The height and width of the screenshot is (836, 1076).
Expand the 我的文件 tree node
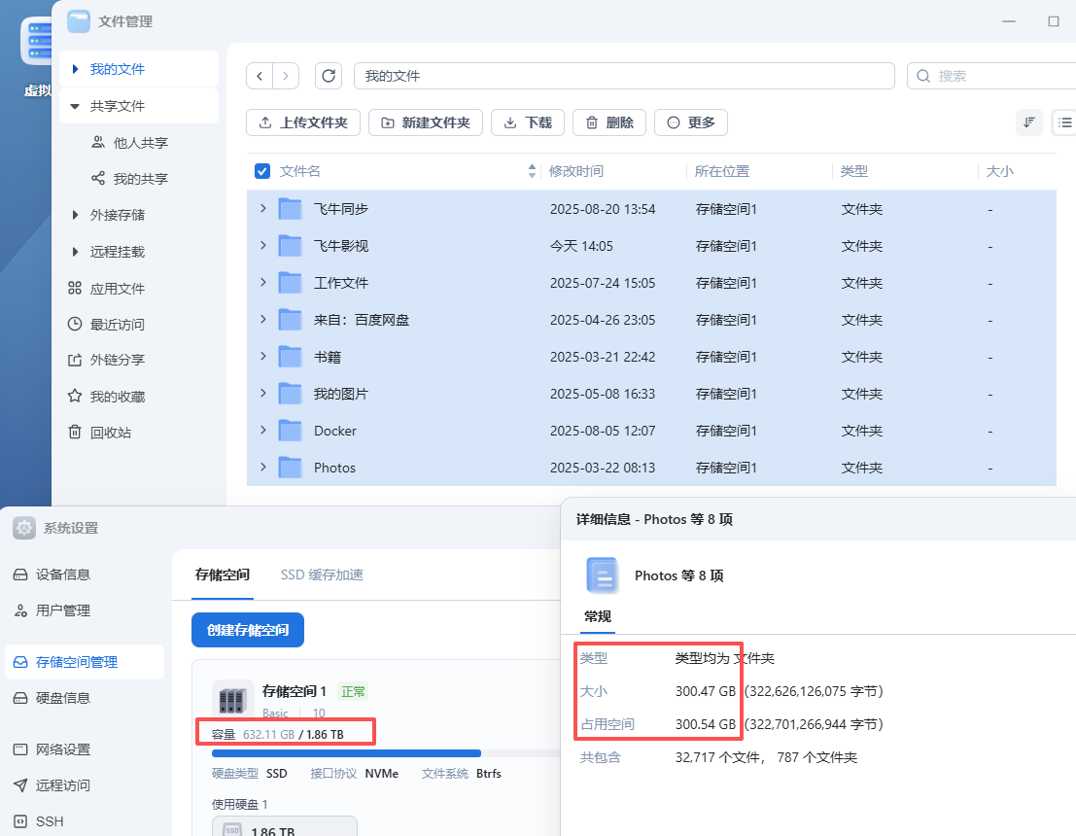pyautogui.click(x=76, y=69)
